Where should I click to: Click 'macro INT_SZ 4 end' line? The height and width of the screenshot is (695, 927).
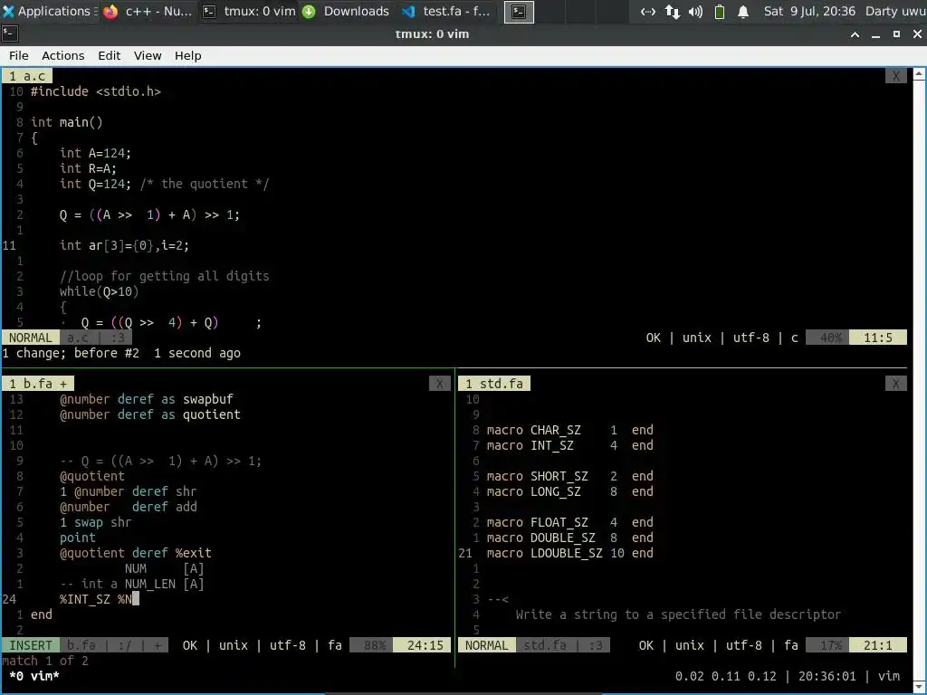[570, 445]
